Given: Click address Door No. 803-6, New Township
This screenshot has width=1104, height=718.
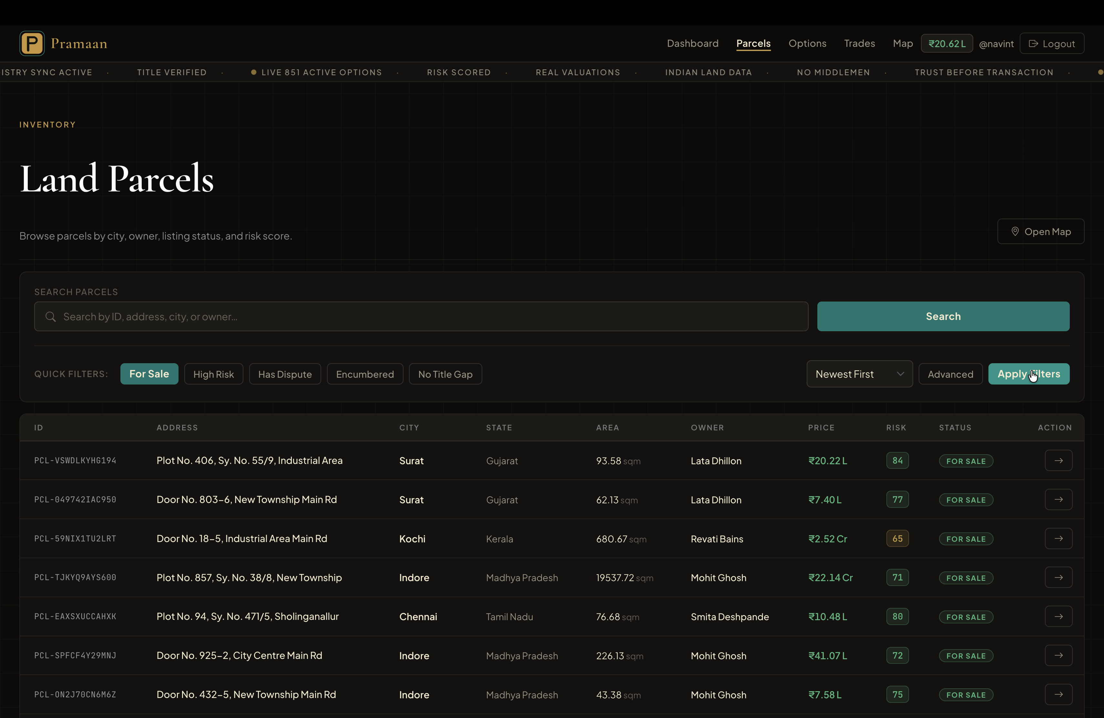Looking at the screenshot, I should [x=247, y=499].
